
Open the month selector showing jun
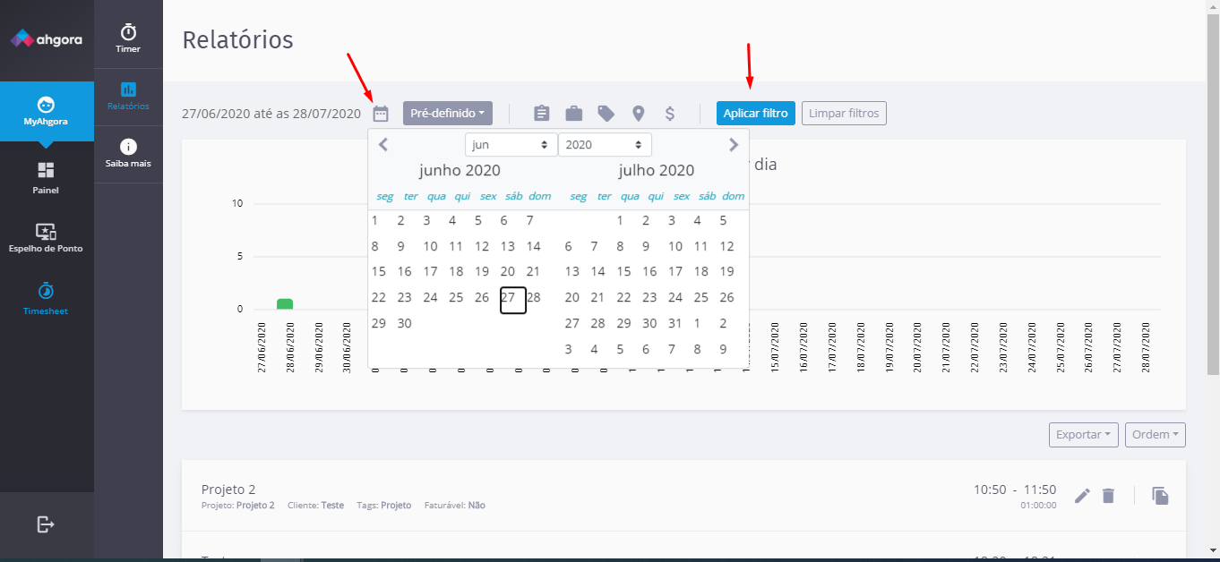click(x=511, y=144)
